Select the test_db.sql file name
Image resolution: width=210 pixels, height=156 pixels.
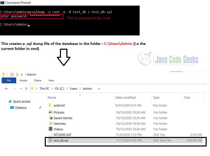coord(61,140)
